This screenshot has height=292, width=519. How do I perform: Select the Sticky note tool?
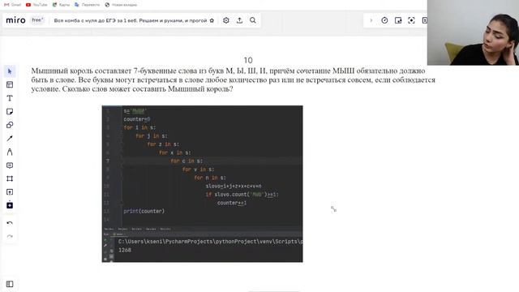10,112
